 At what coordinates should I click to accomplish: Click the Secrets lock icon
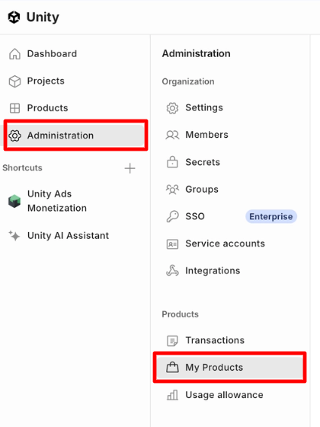[x=172, y=162]
